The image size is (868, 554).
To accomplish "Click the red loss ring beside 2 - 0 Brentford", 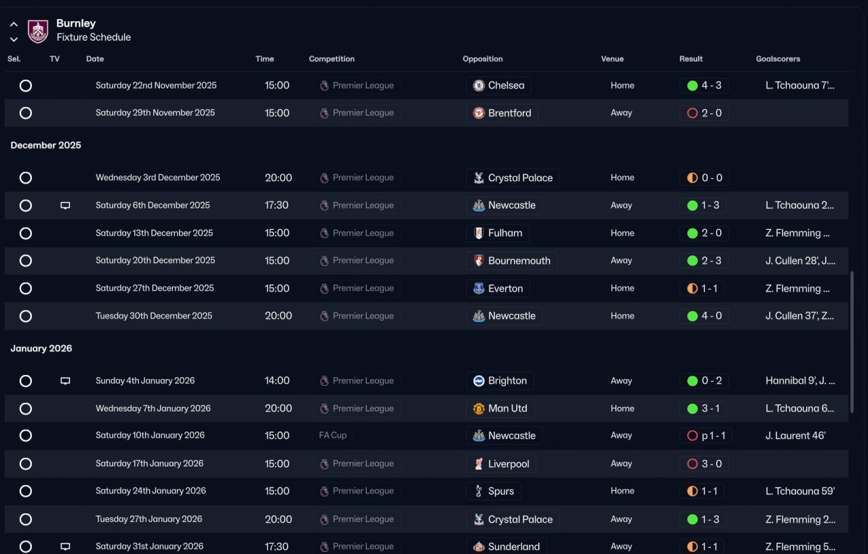I will [x=692, y=113].
